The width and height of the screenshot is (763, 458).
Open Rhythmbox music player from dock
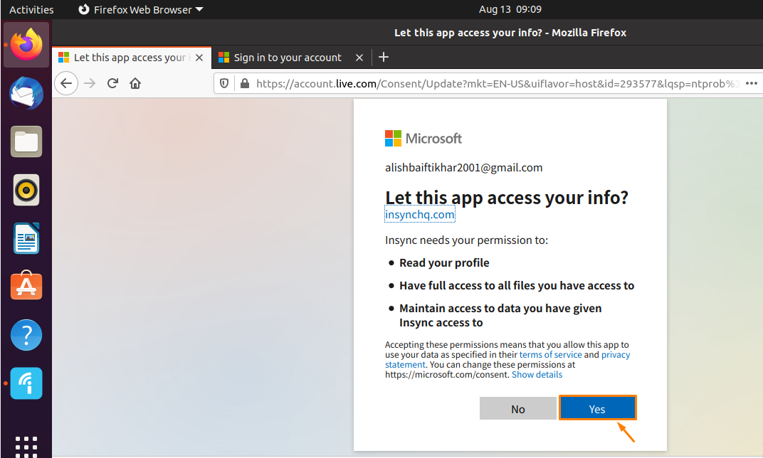(x=26, y=190)
